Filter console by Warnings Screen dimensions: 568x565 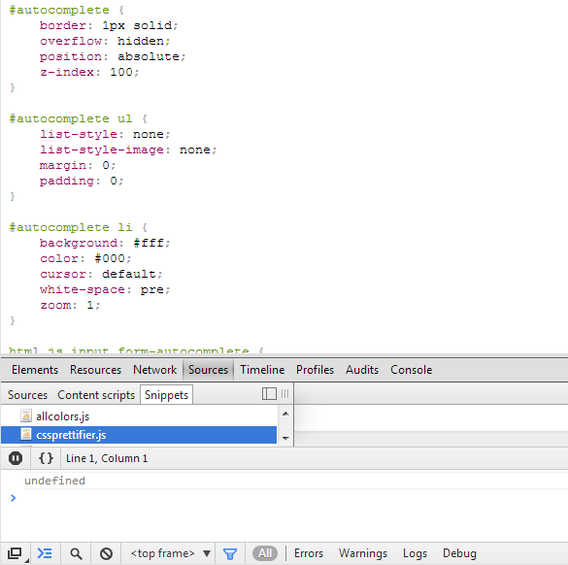pyautogui.click(x=363, y=553)
